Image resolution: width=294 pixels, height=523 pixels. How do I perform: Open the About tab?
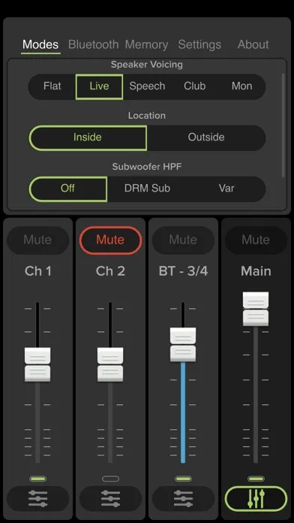(253, 44)
